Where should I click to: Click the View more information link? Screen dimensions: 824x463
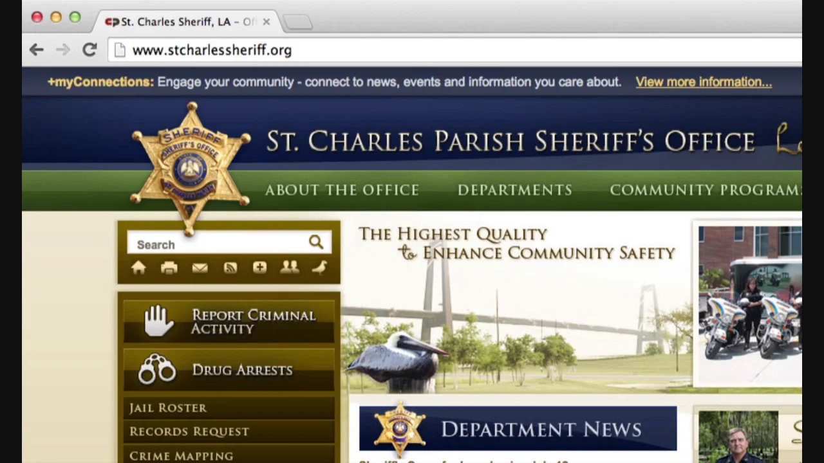coord(704,82)
